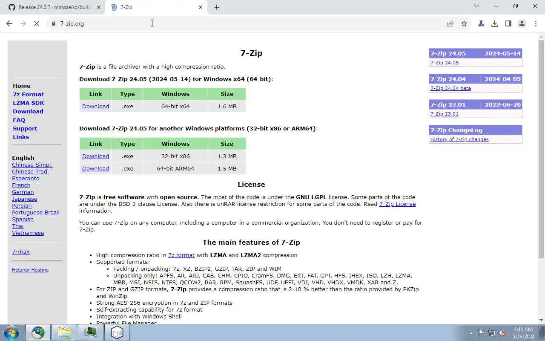Open the 7-Zip 24.04 beta link

(x=450, y=88)
